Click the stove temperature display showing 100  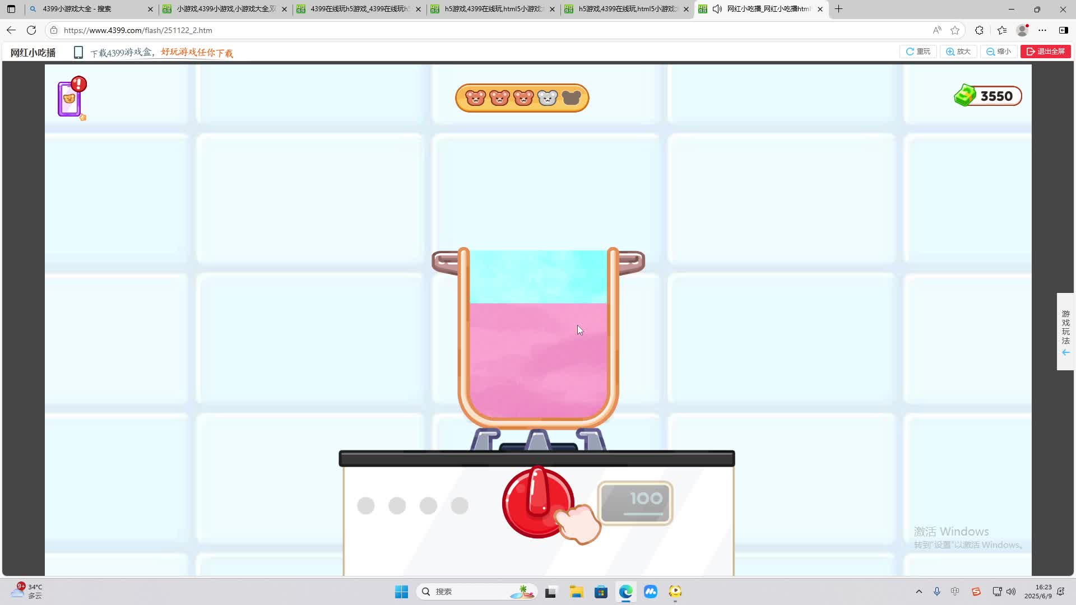[x=635, y=502]
